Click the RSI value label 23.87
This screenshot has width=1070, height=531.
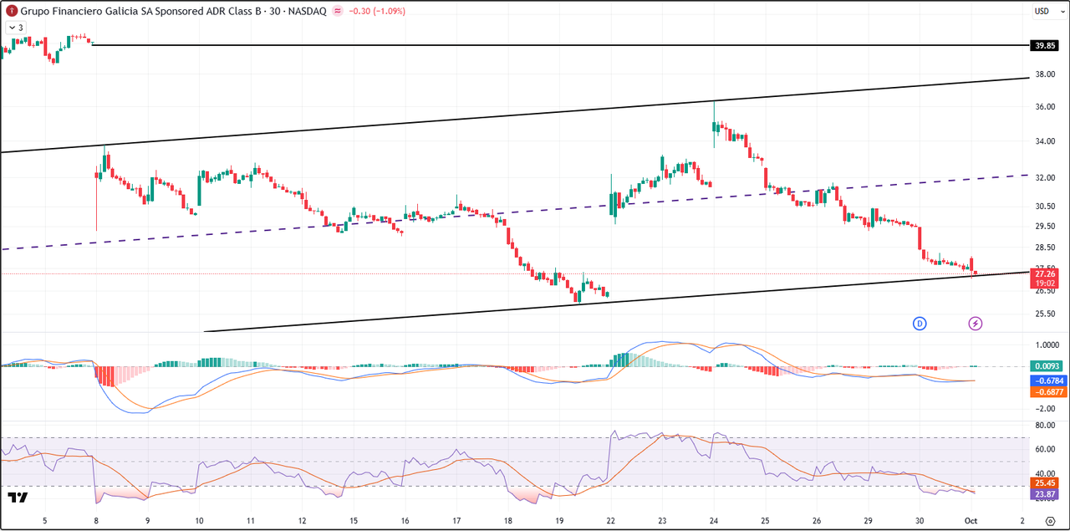(x=1045, y=494)
